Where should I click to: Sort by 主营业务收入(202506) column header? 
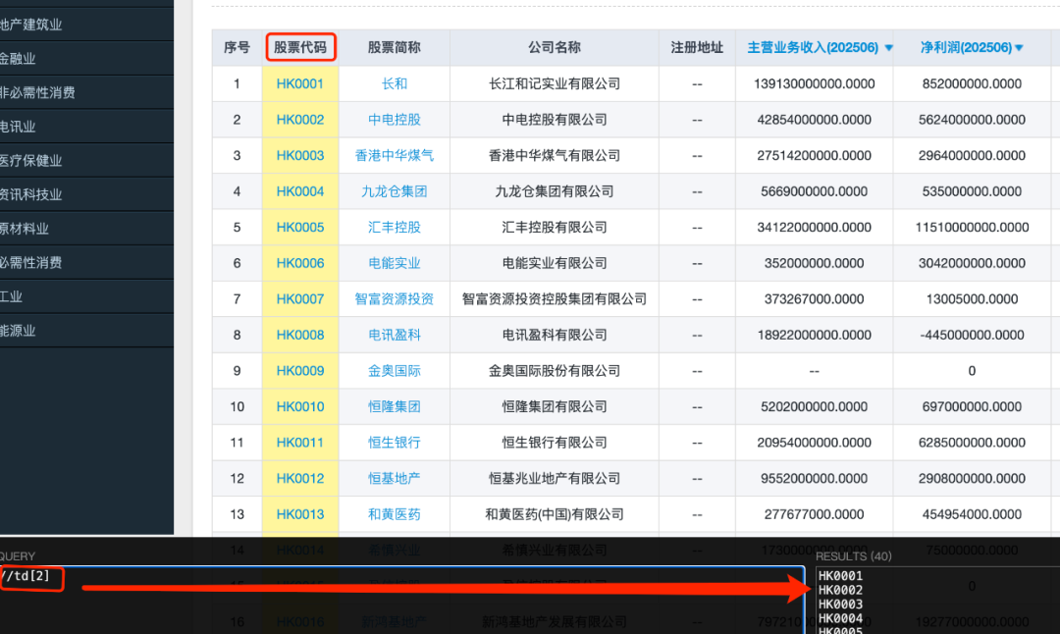(x=813, y=47)
